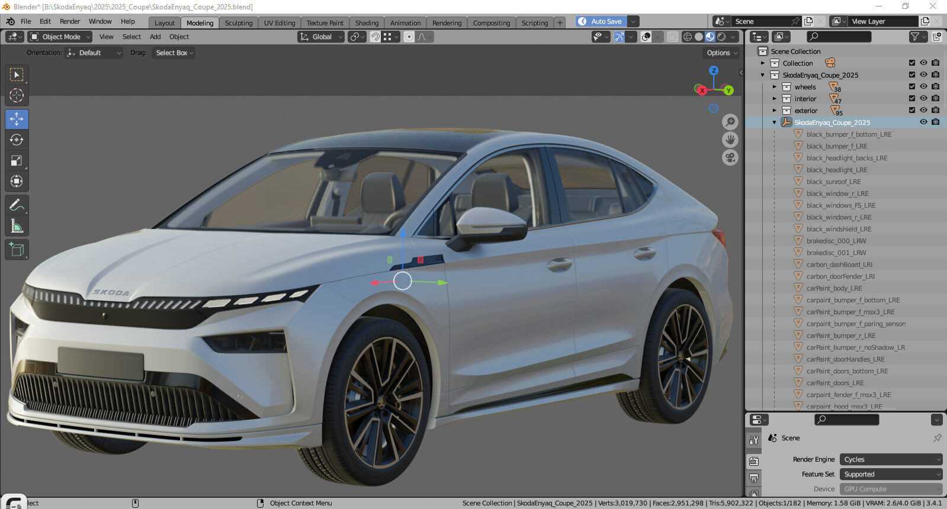Toggle proportional editing button
Viewport: 947px width, 509px height.
tap(409, 37)
